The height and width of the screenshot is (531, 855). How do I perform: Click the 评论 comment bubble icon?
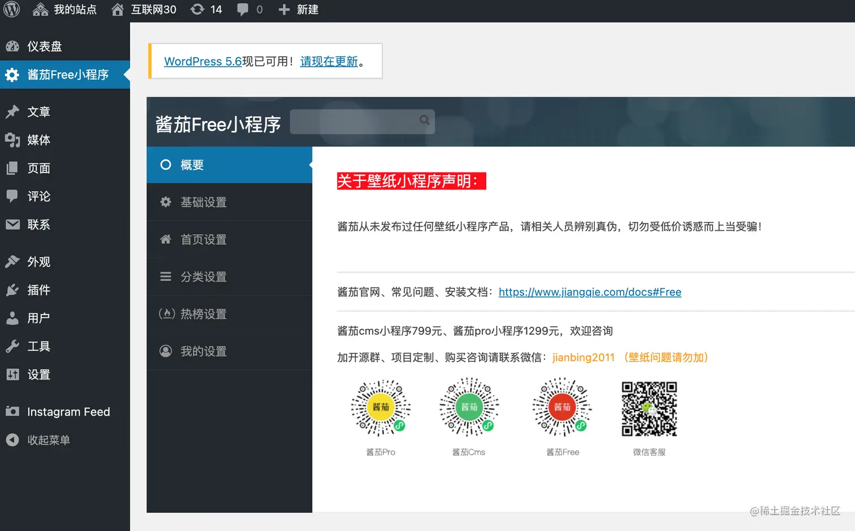pyautogui.click(x=12, y=196)
